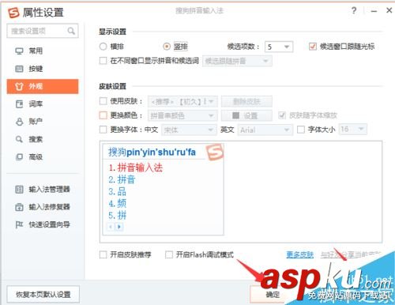Toggle the 皮肤随字体缩放 checkbox
The width and height of the screenshot is (395, 305).
[x=282, y=115]
